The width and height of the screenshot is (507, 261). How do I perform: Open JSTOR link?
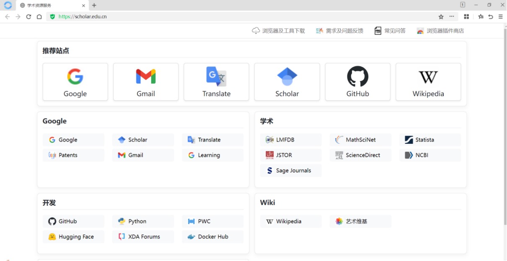point(291,155)
